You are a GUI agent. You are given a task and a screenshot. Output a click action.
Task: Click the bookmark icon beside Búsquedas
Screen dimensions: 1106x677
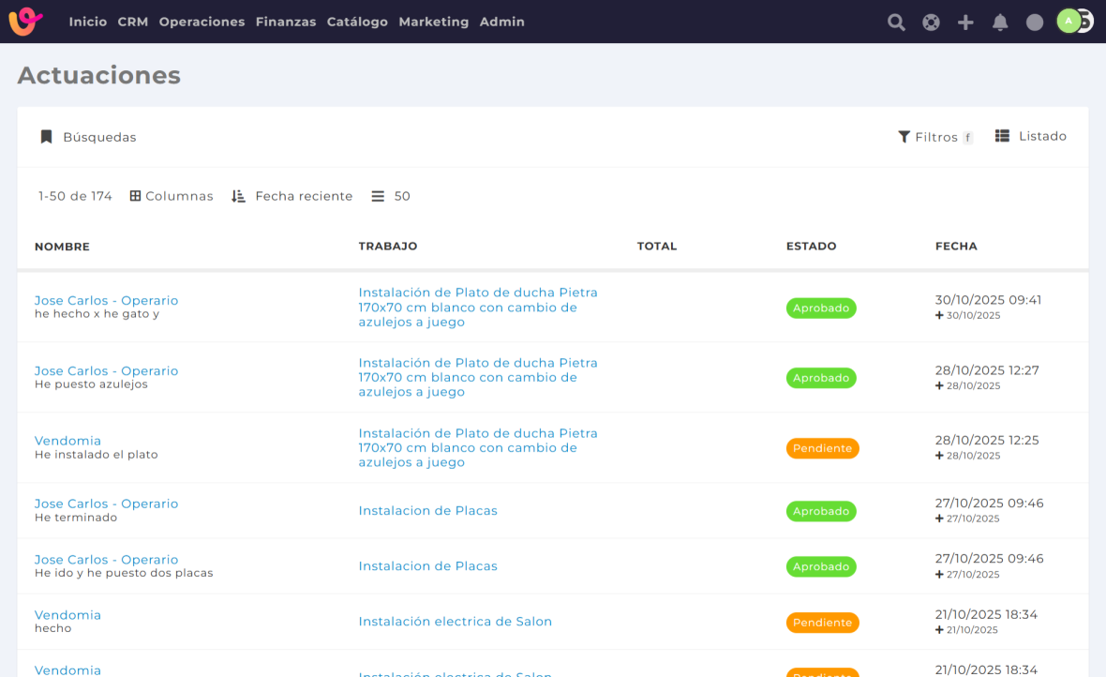pyautogui.click(x=46, y=137)
